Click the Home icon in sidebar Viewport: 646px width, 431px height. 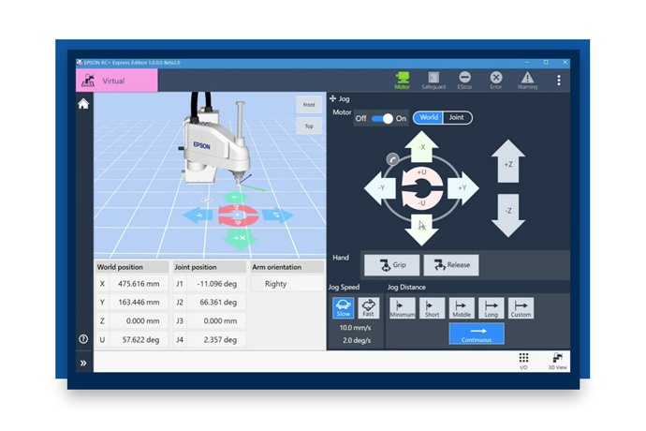pos(83,104)
